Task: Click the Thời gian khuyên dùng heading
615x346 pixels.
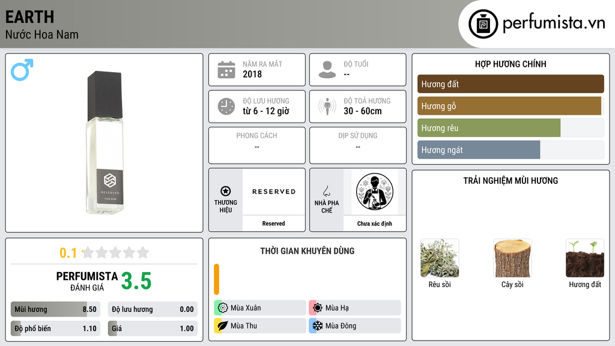Action: 307,251
